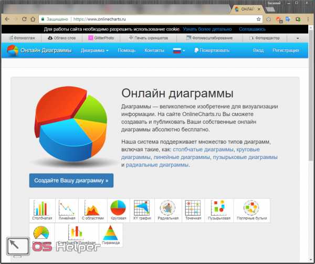This screenshot has width=315, height=264.
Task: Select the Точечная scatter chart icon
Action: click(193, 210)
